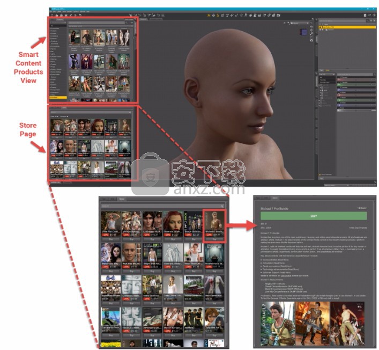Click the green Y Translate slider
Screen dimensions: 379x350
(x=356, y=85)
